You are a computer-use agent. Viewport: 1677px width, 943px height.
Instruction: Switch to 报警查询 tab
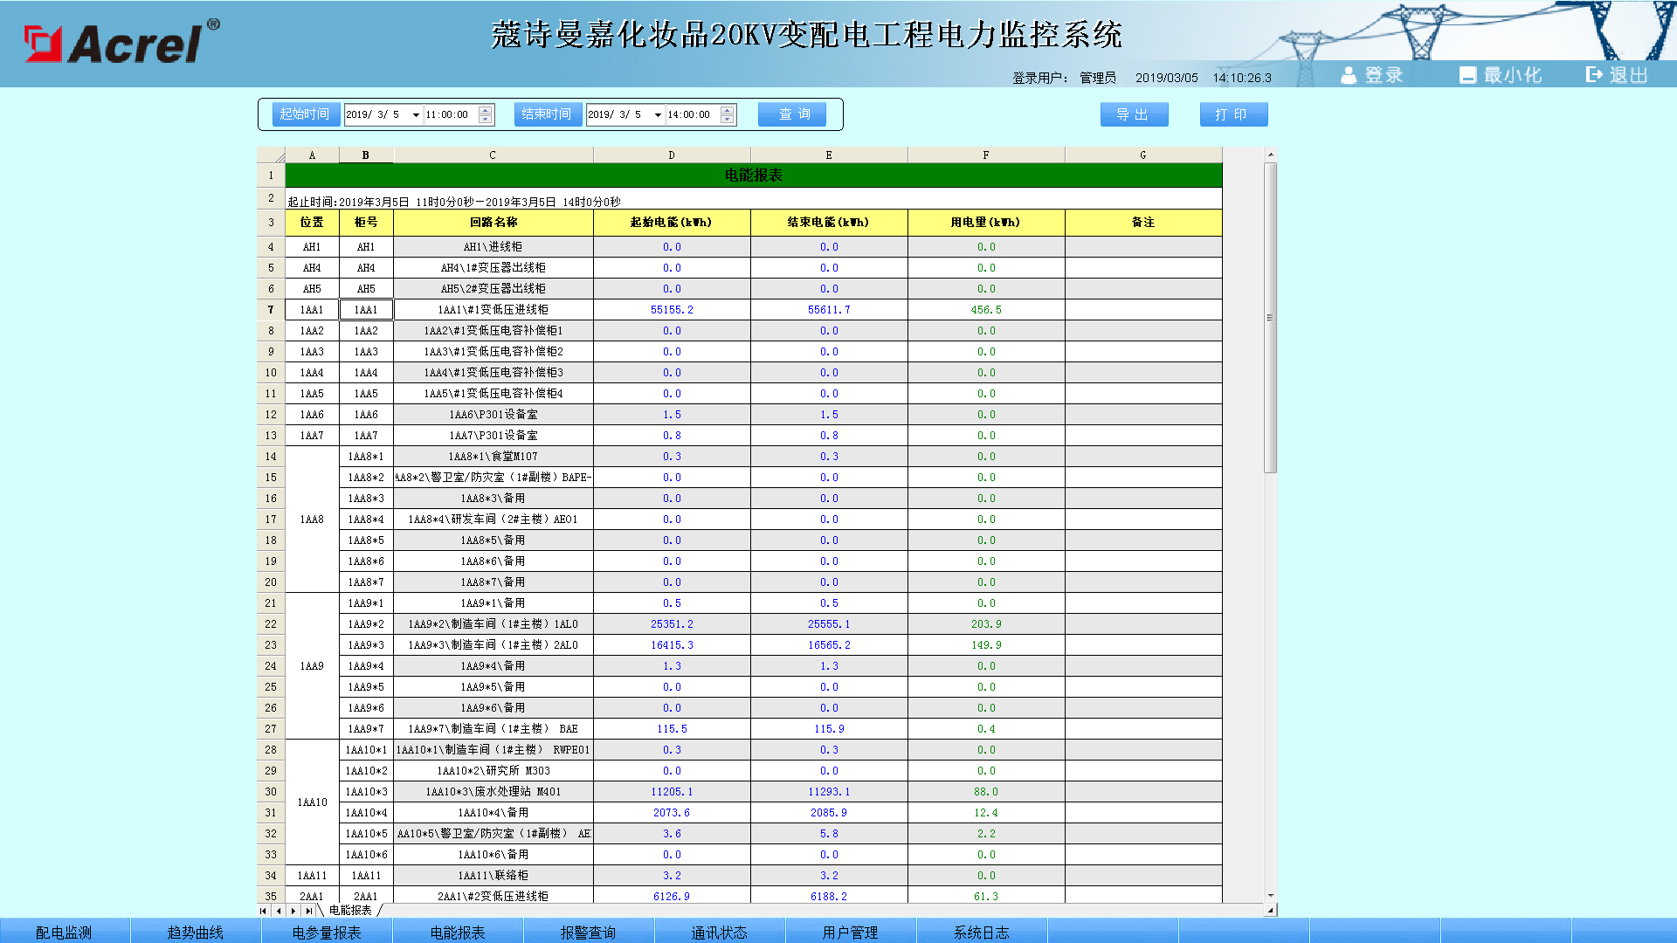[588, 932]
